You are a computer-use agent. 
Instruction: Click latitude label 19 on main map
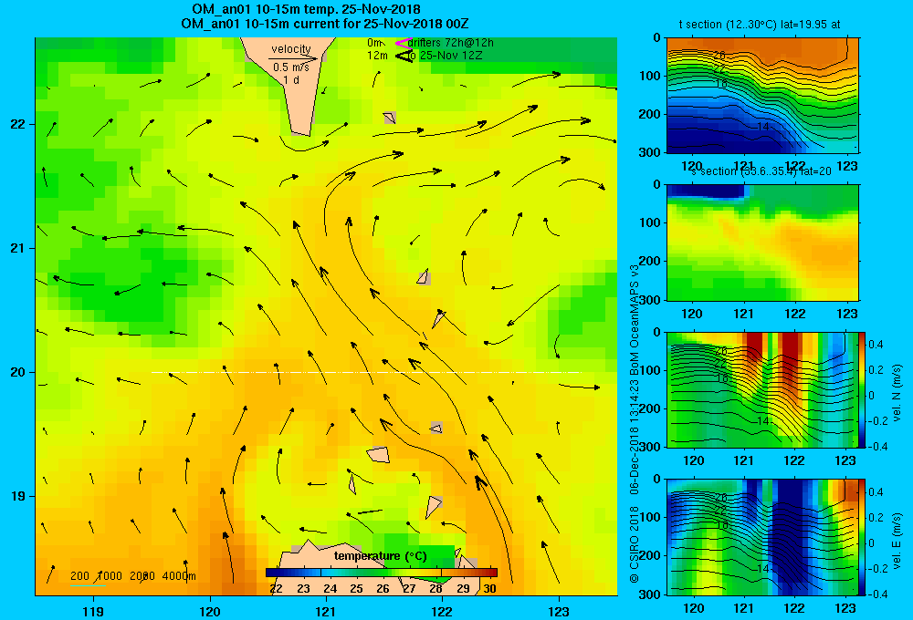18,496
